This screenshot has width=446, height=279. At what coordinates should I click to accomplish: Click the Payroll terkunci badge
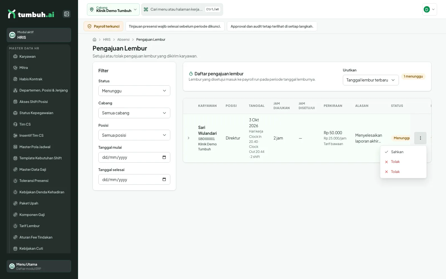[103, 27]
